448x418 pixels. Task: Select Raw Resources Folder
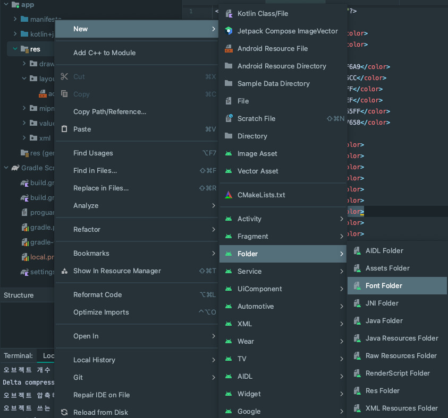397,356
